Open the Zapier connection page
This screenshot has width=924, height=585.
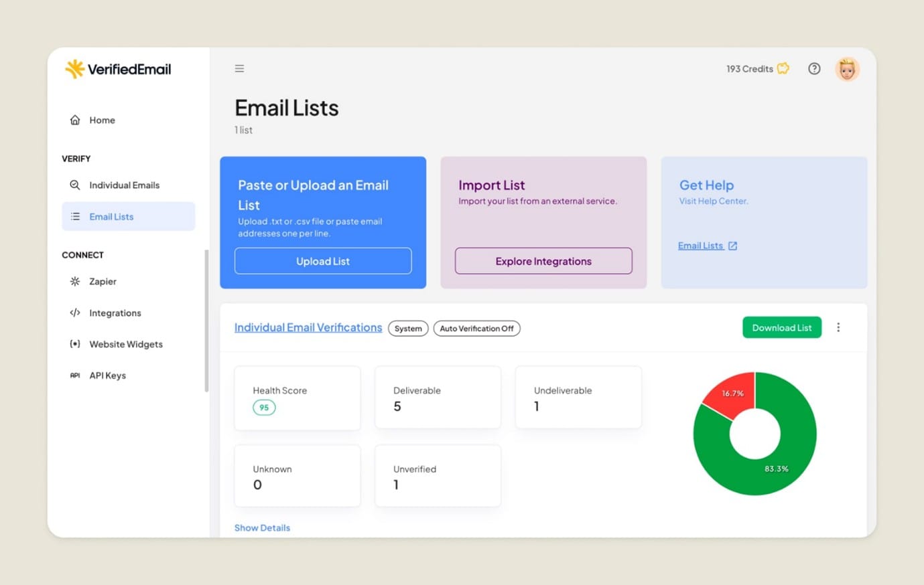tap(102, 281)
